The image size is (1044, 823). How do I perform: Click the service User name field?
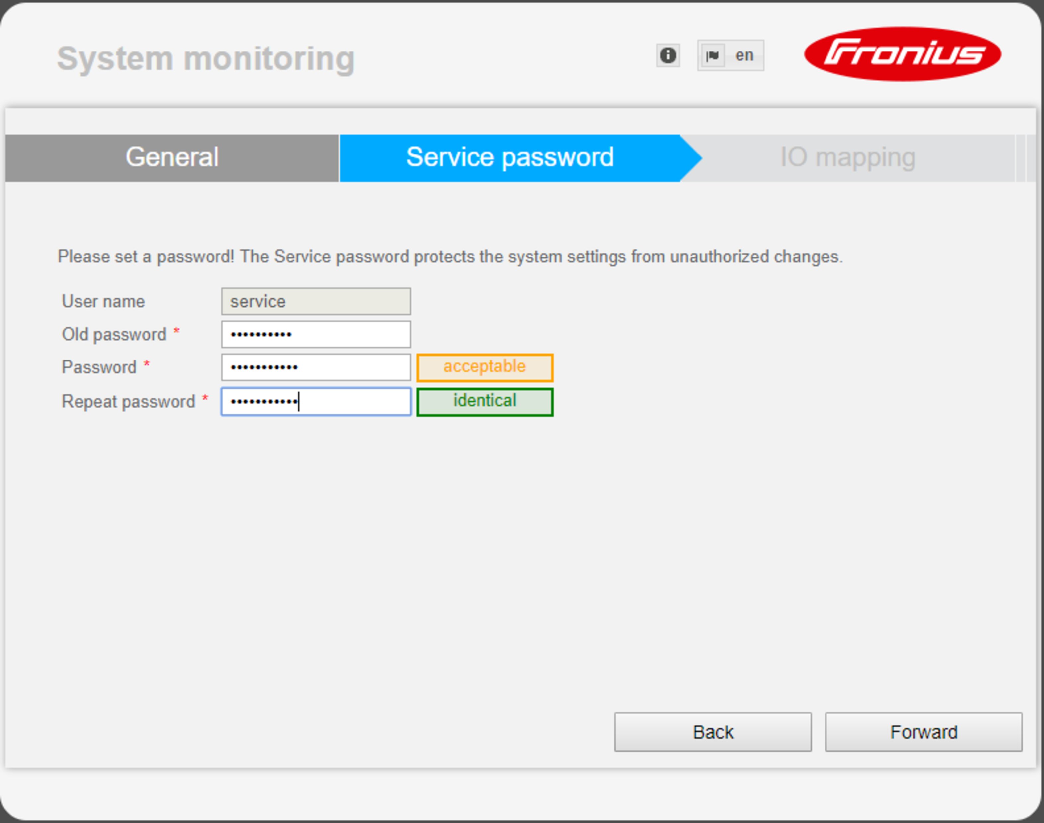pos(316,302)
